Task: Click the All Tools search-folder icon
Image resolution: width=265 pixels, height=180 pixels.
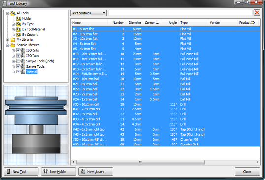Action: tap(13, 13)
